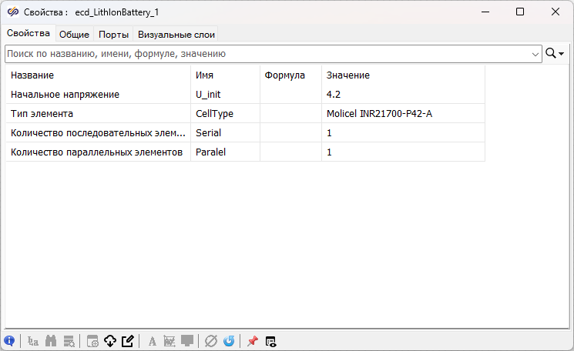The height and width of the screenshot is (351, 574).
Task: Open the Порты tab
Action: pos(113,34)
